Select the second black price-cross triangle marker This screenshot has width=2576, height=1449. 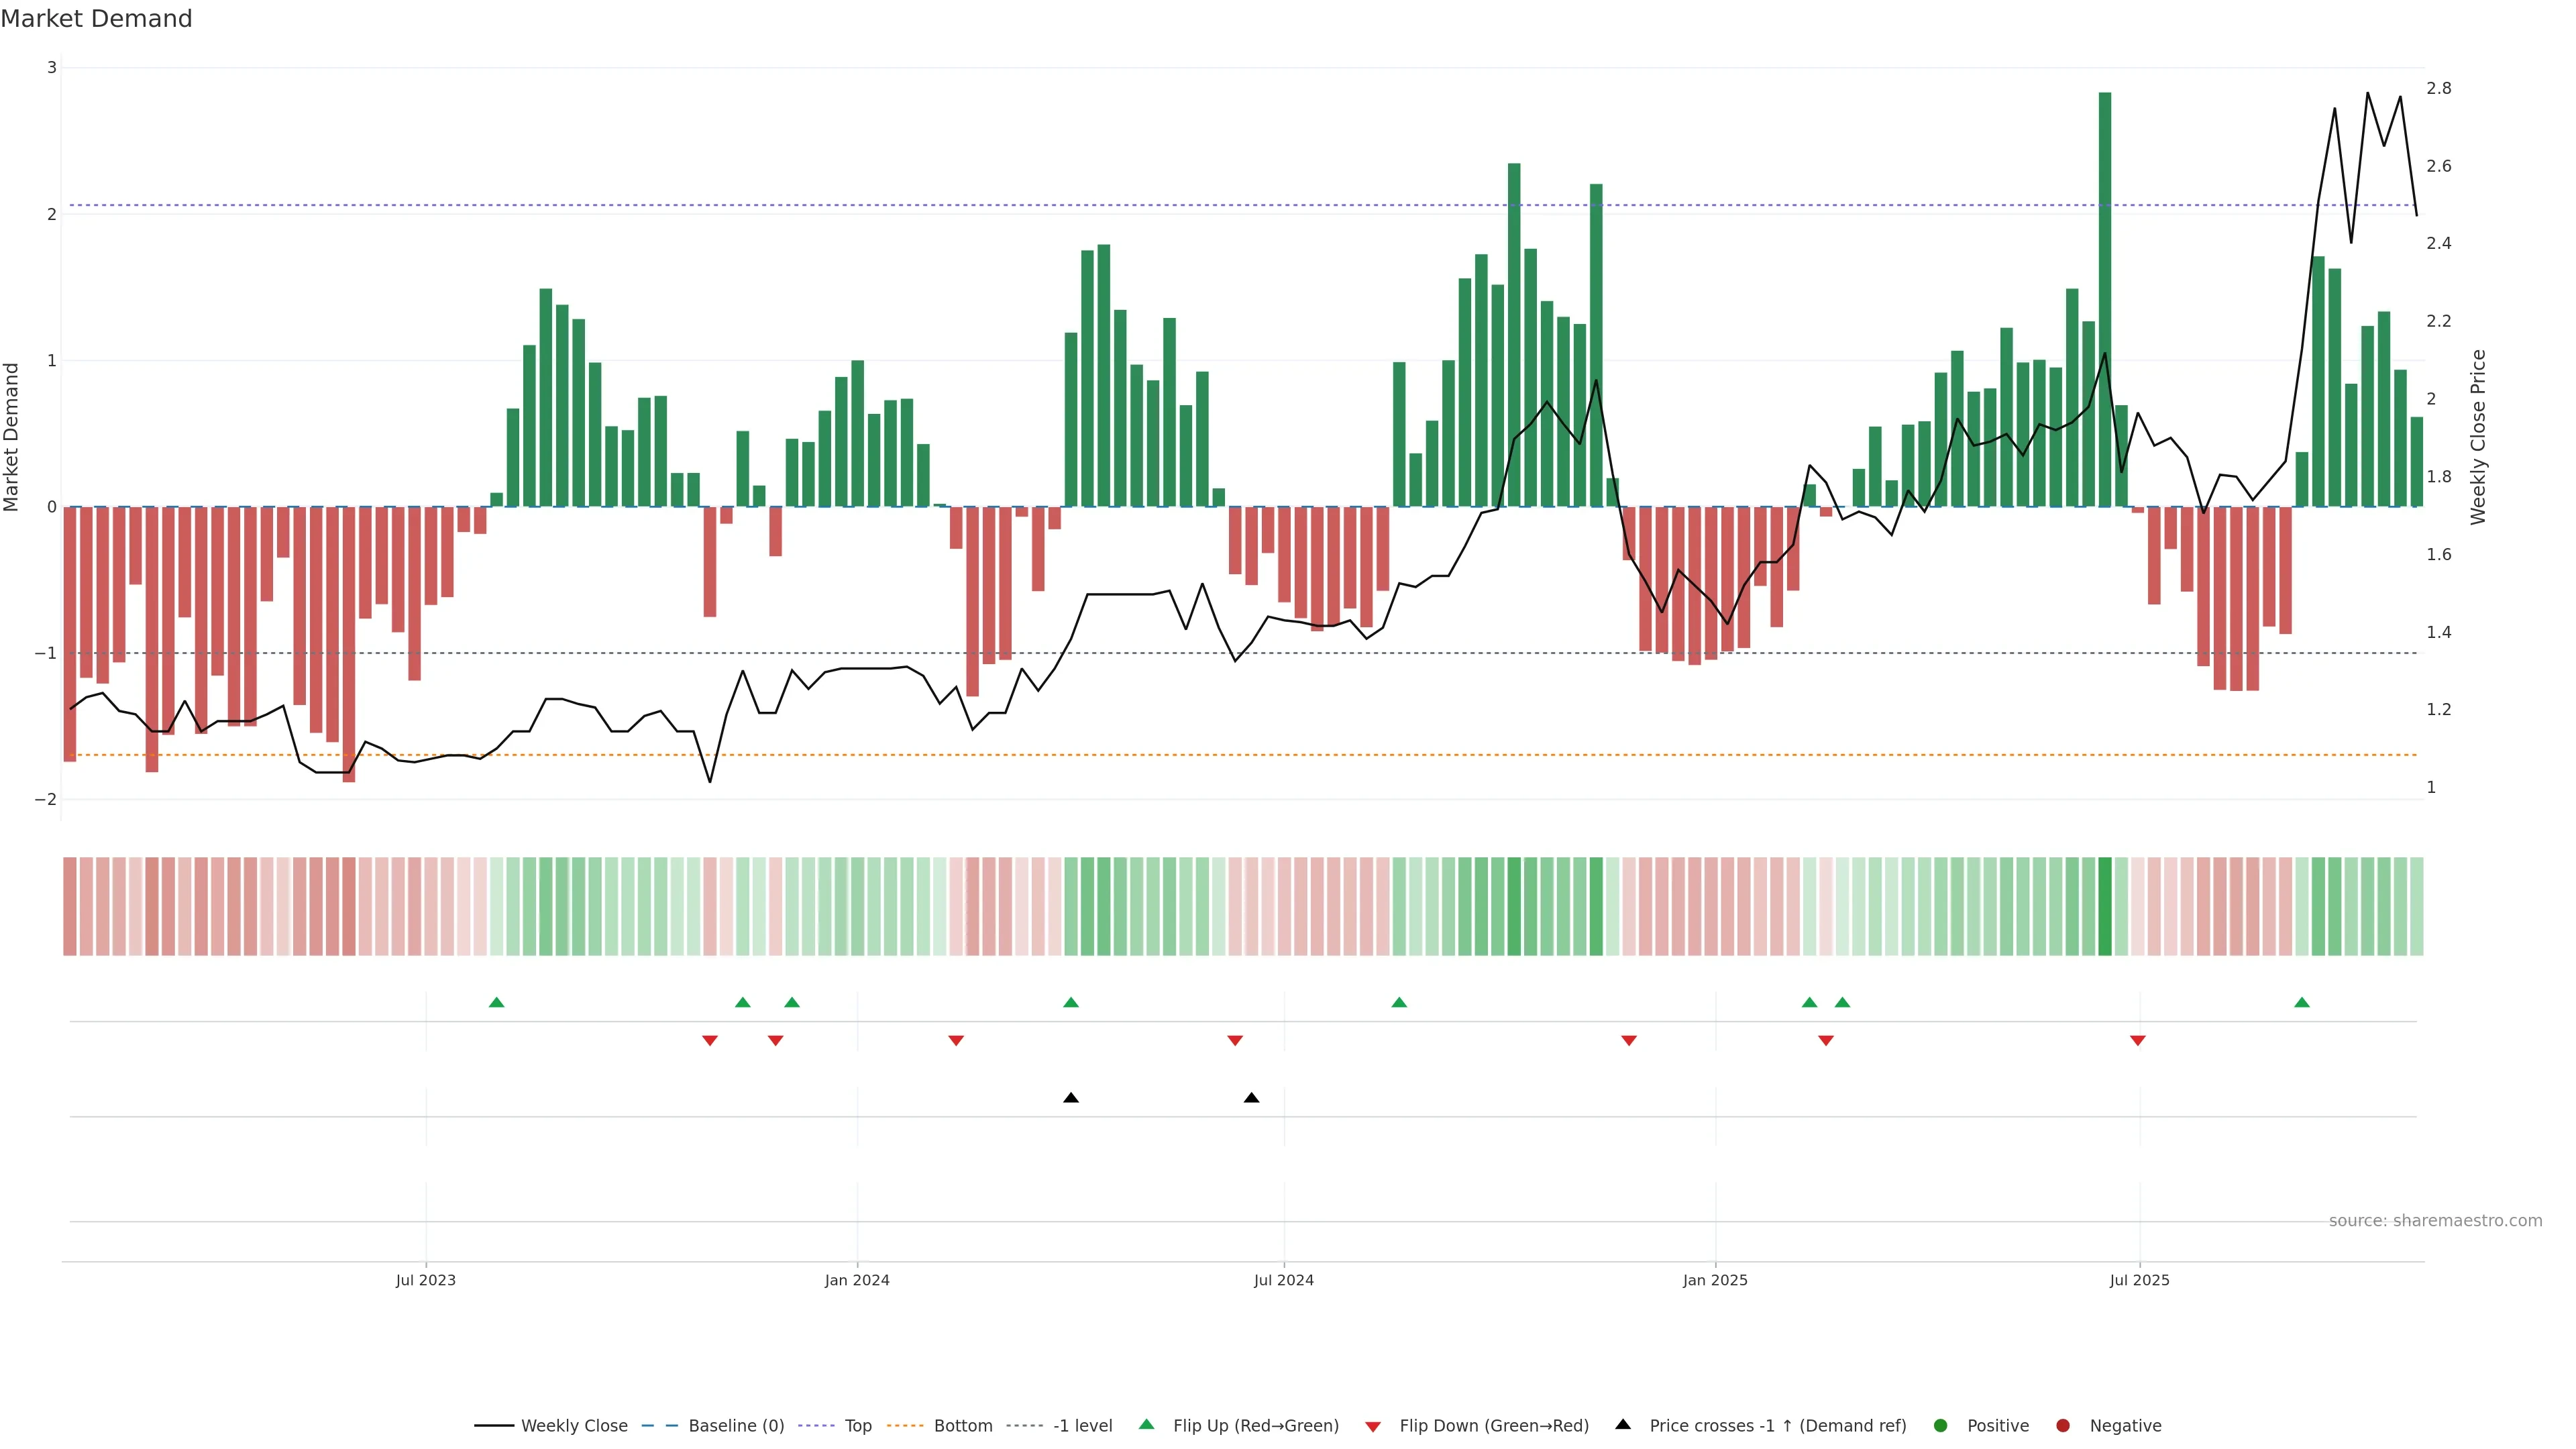(1251, 1098)
